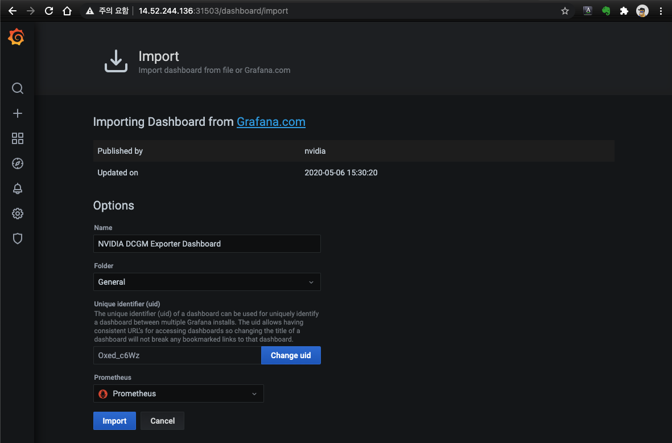
Task: Click the Change uid button
Action: [x=291, y=355]
